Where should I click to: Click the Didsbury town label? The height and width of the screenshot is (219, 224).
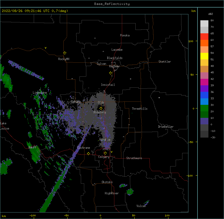tap(100, 112)
